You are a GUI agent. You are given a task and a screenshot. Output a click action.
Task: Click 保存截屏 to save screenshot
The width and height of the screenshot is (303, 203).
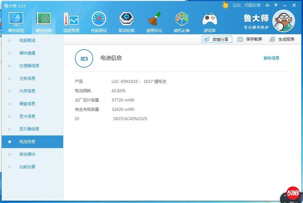(250, 39)
